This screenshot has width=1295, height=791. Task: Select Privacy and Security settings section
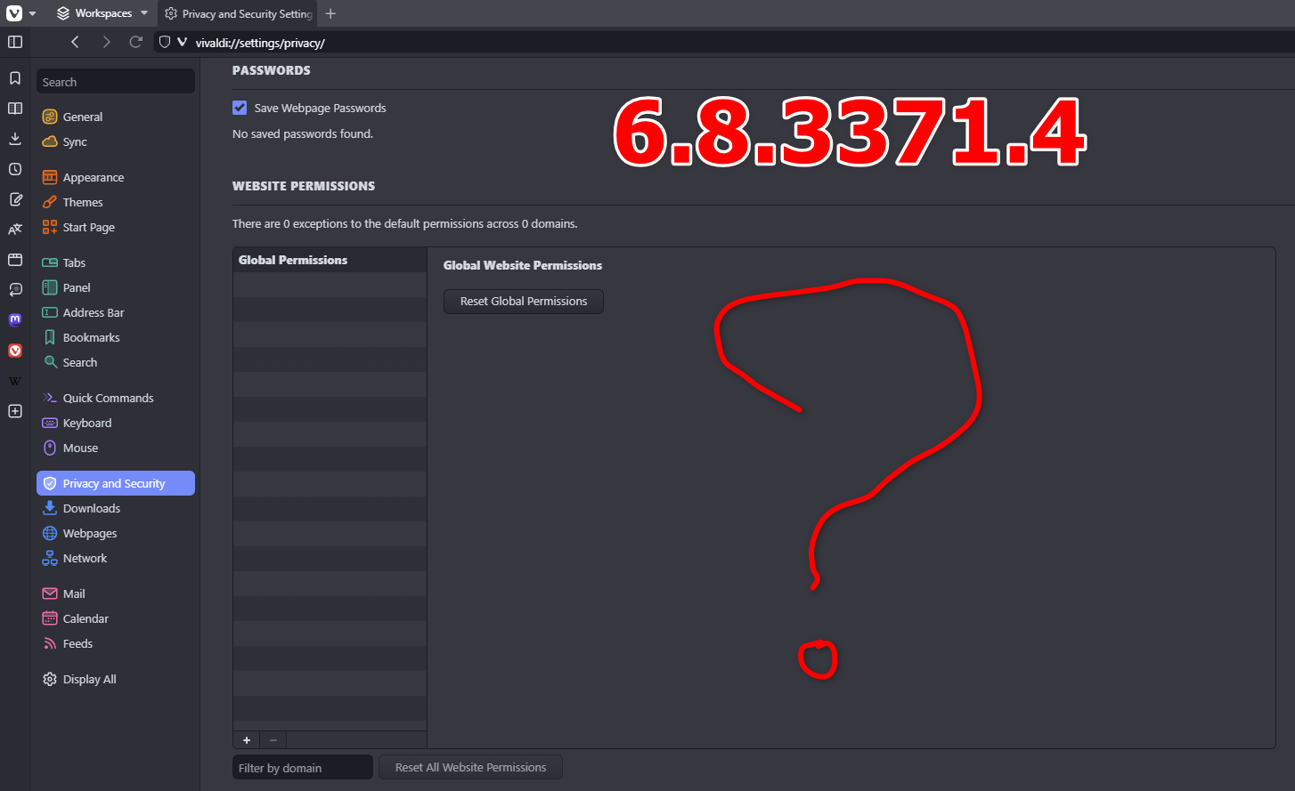(116, 483)
